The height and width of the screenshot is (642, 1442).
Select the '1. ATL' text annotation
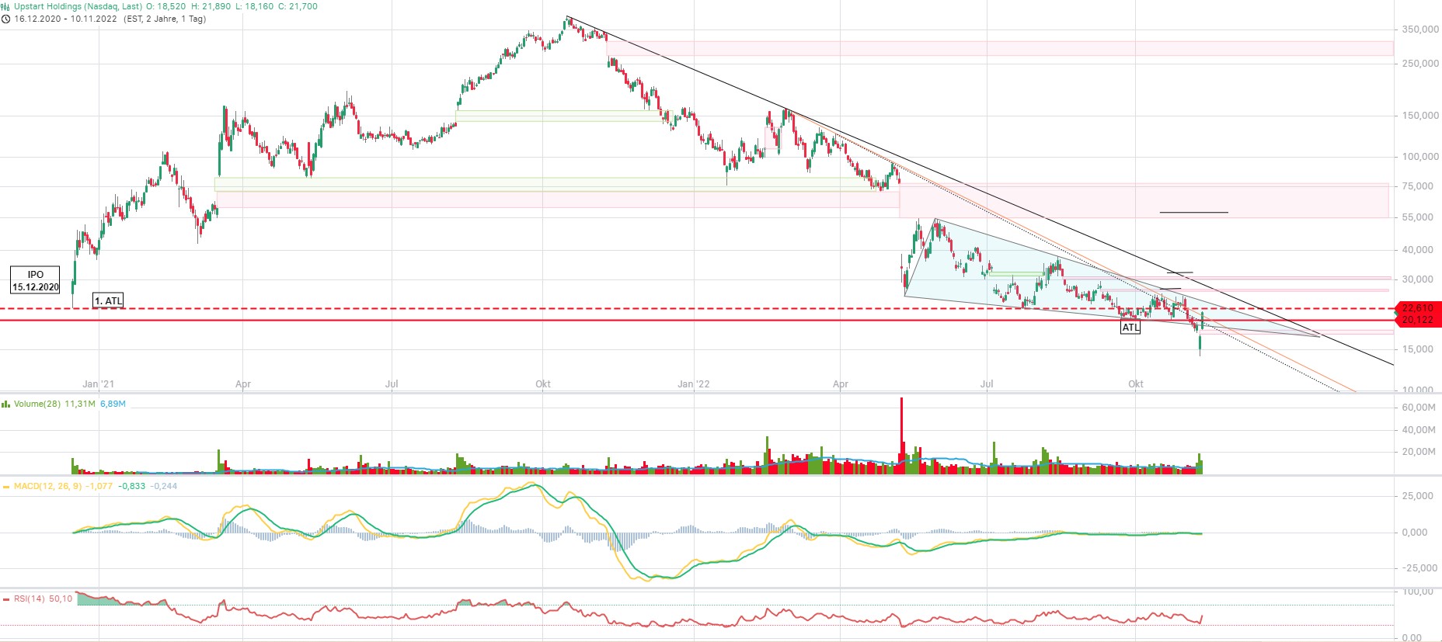pyautogui.click(x=108, y=300)
